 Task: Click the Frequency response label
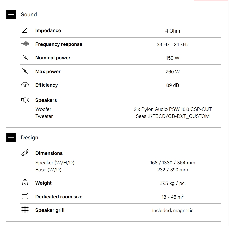(59, 44)
